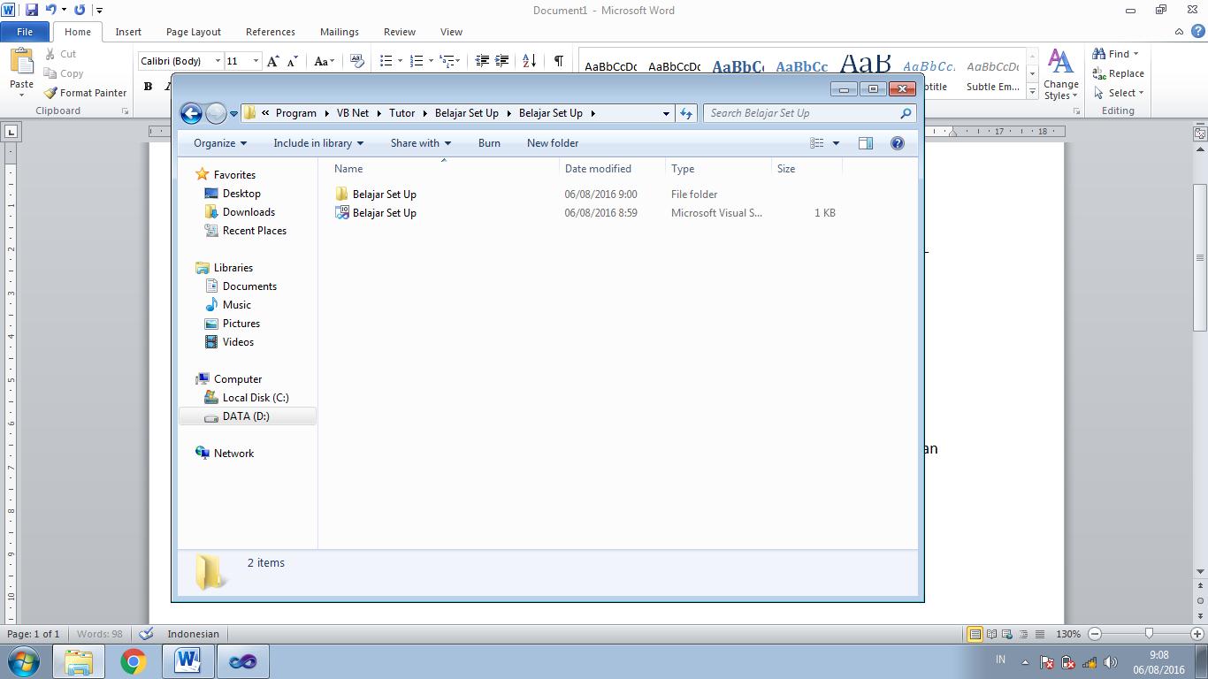Open Word Help with the question mark
This screenshot has width=1208, height=679.
coord(1198,31)
